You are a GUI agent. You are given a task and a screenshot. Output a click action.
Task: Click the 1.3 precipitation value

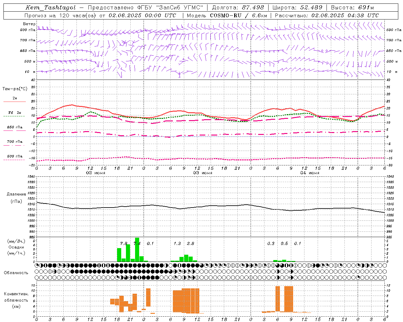[177, 243]
